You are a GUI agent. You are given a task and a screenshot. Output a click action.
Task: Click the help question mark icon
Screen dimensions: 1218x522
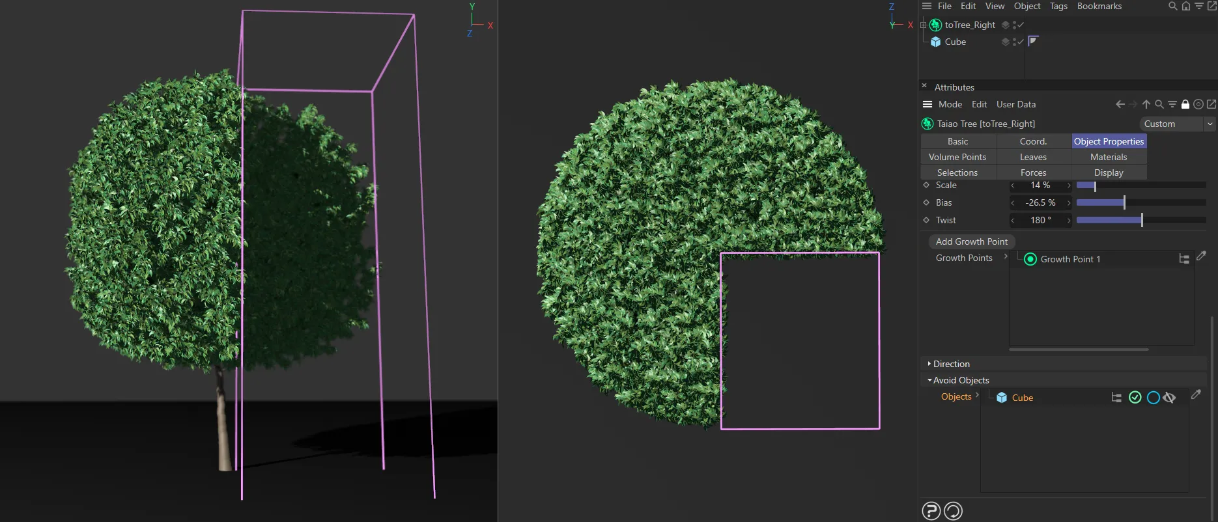click(x=931, y=511)
